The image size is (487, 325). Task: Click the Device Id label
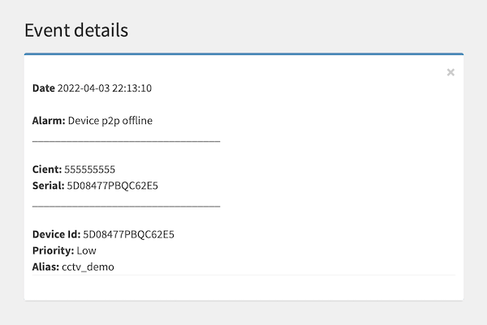(56, 235)
